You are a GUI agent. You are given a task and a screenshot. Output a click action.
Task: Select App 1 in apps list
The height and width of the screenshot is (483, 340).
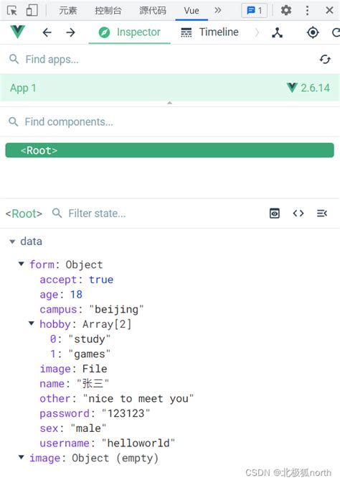point(170,88)
